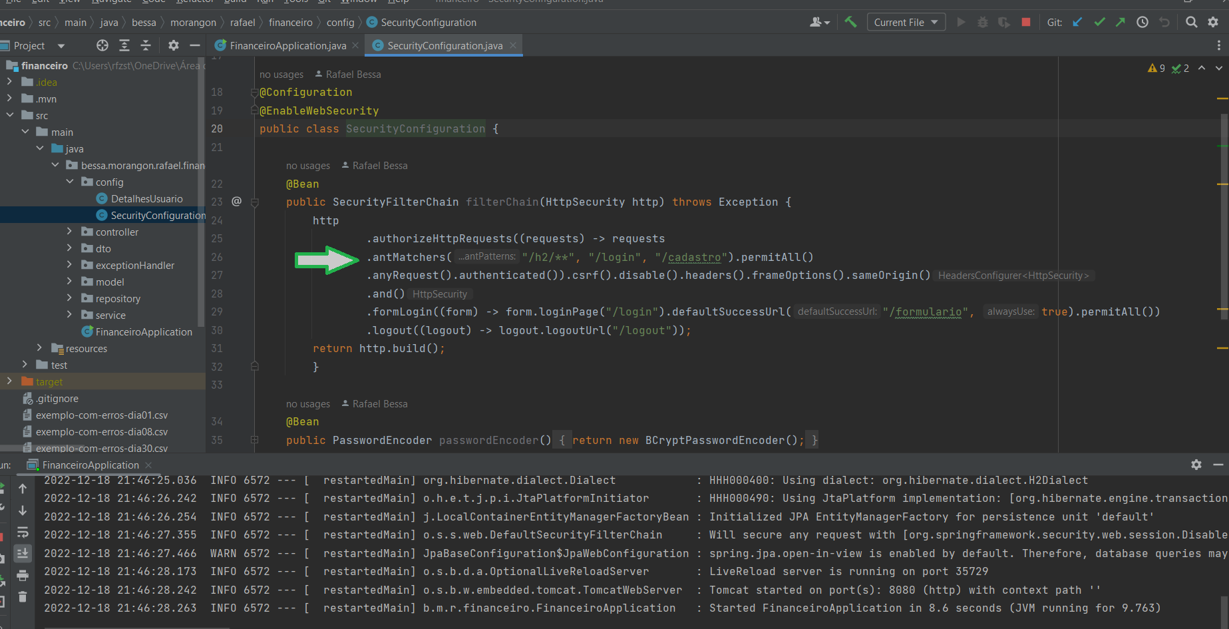
Task: Close the SecurityConfiguration.java tab
Action: (513, 45)
